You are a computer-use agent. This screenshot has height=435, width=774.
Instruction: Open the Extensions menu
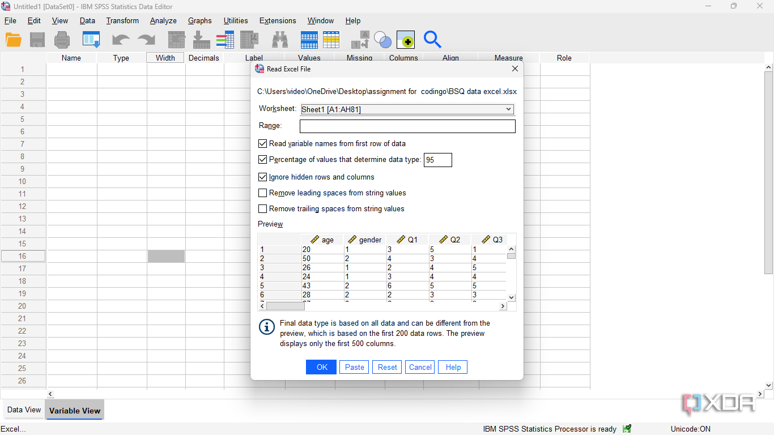[278, 20]
